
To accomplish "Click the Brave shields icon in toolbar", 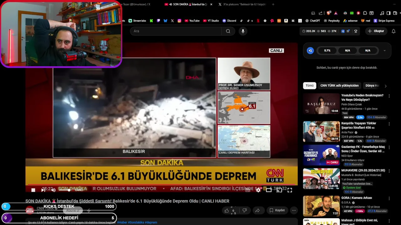I will (328, 13).
